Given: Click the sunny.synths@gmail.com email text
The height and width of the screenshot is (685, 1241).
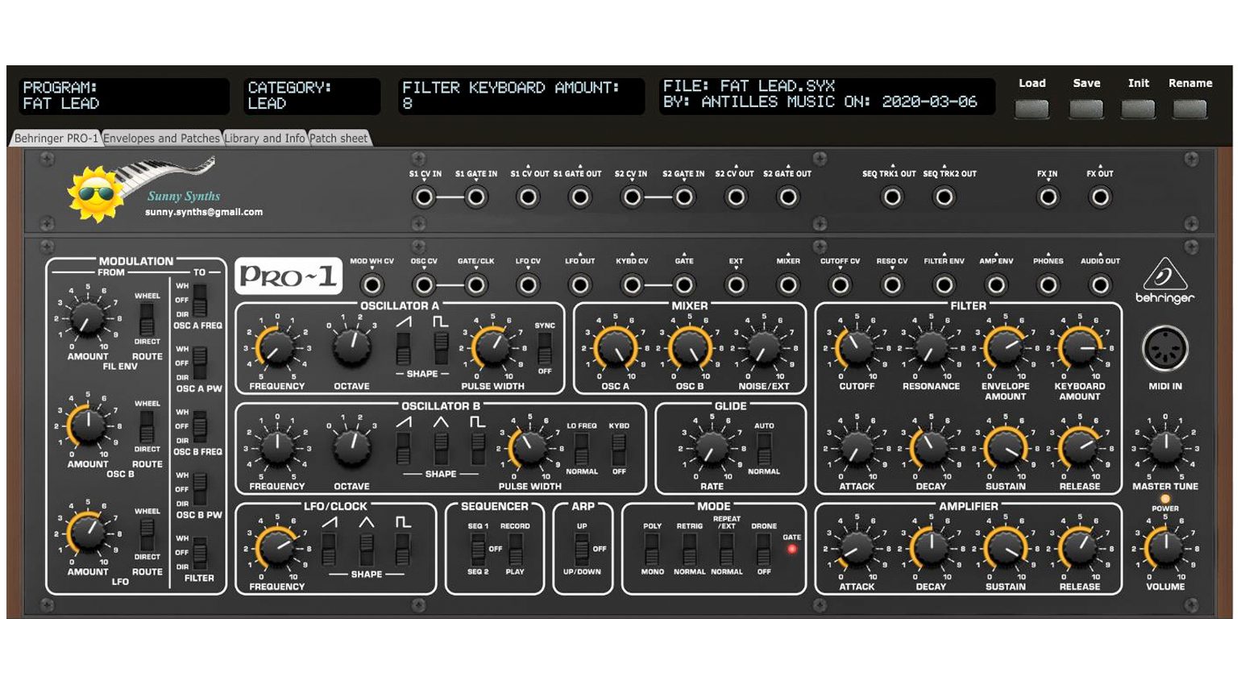Looking at the screenshot, I should tap(204, 213).
